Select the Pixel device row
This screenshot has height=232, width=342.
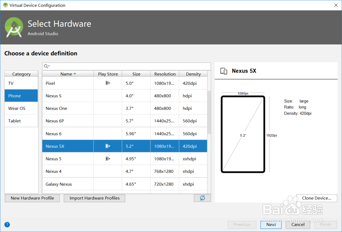point(125,83)
